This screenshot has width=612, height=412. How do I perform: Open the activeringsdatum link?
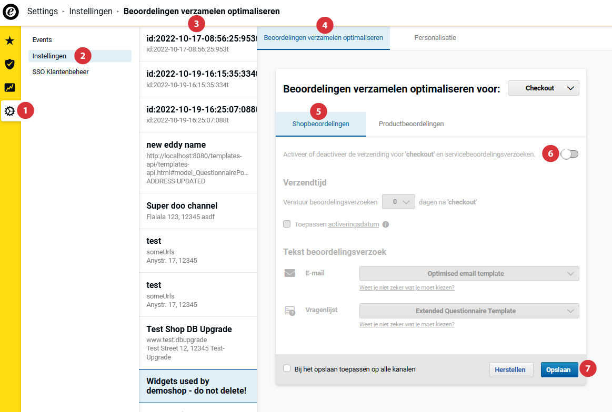tap(353, 224)
